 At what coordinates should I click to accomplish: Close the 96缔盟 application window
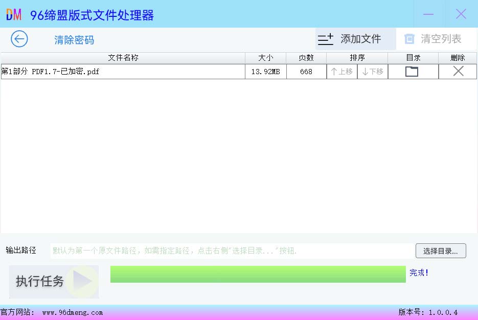coord(461,14)
